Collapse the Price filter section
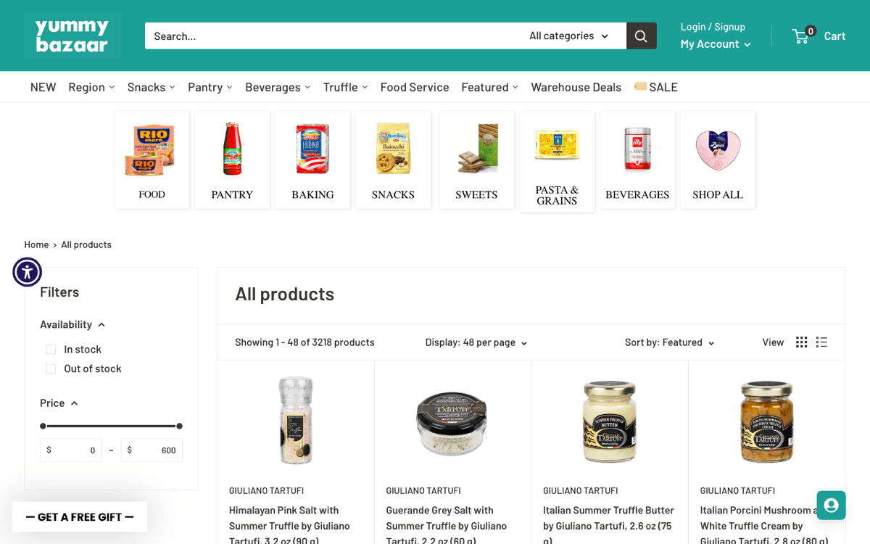Image resolution: width=870 pixels, height=544 pixels. tap(59, 403)
